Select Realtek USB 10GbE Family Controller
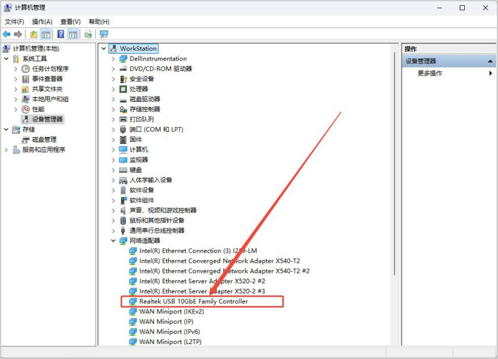This screenshot has height=359, width=498. tap(193, 301)
